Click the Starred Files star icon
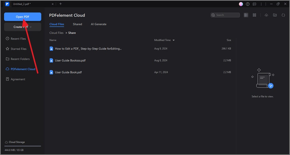The width and height of the screenshot is (290, 155). 7,49
